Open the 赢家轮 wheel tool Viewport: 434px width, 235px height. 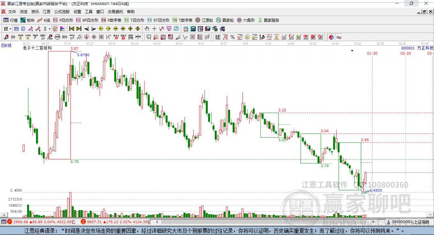pos(225,20)
